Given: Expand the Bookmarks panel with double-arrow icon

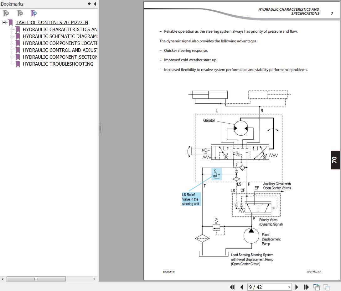Looking at the screenshot, I should tap(89, 4).
